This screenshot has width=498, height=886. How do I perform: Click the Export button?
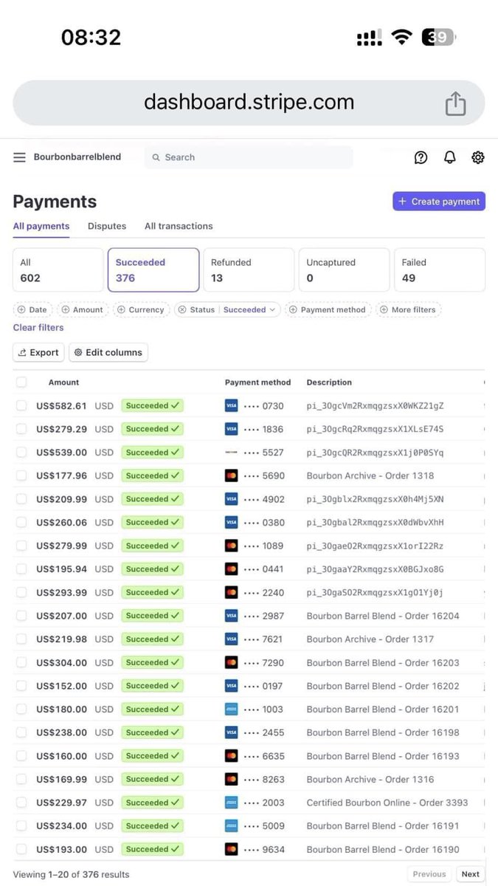point(38,353)
